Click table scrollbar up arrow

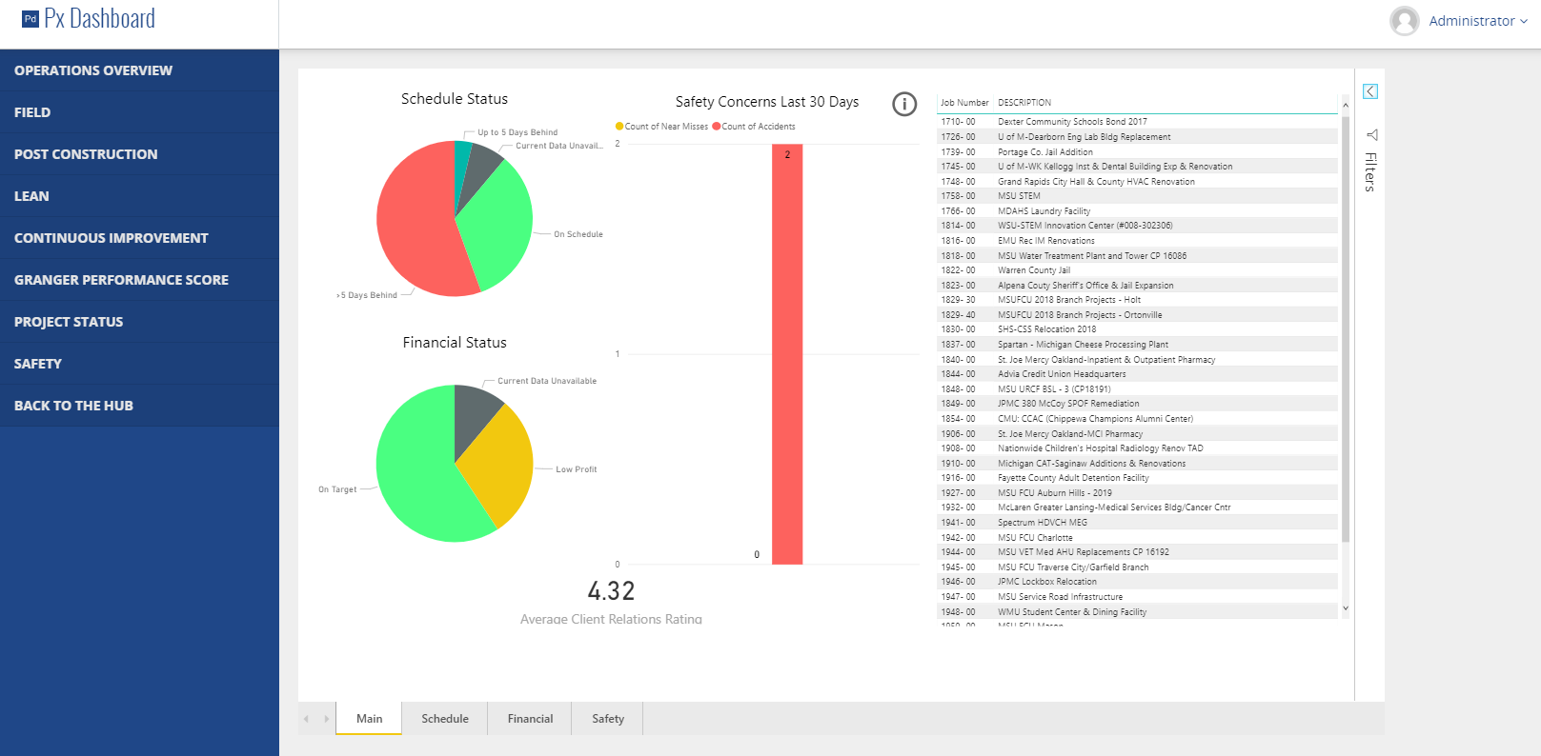[x=1346, y=105]
